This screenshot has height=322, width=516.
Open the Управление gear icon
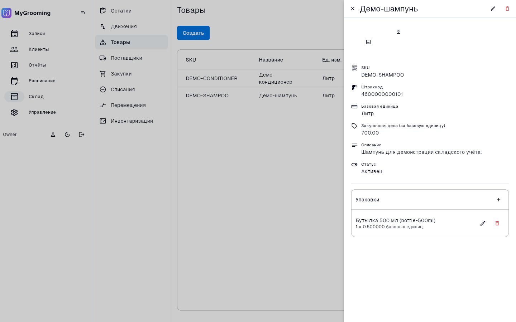pos(14,112)
